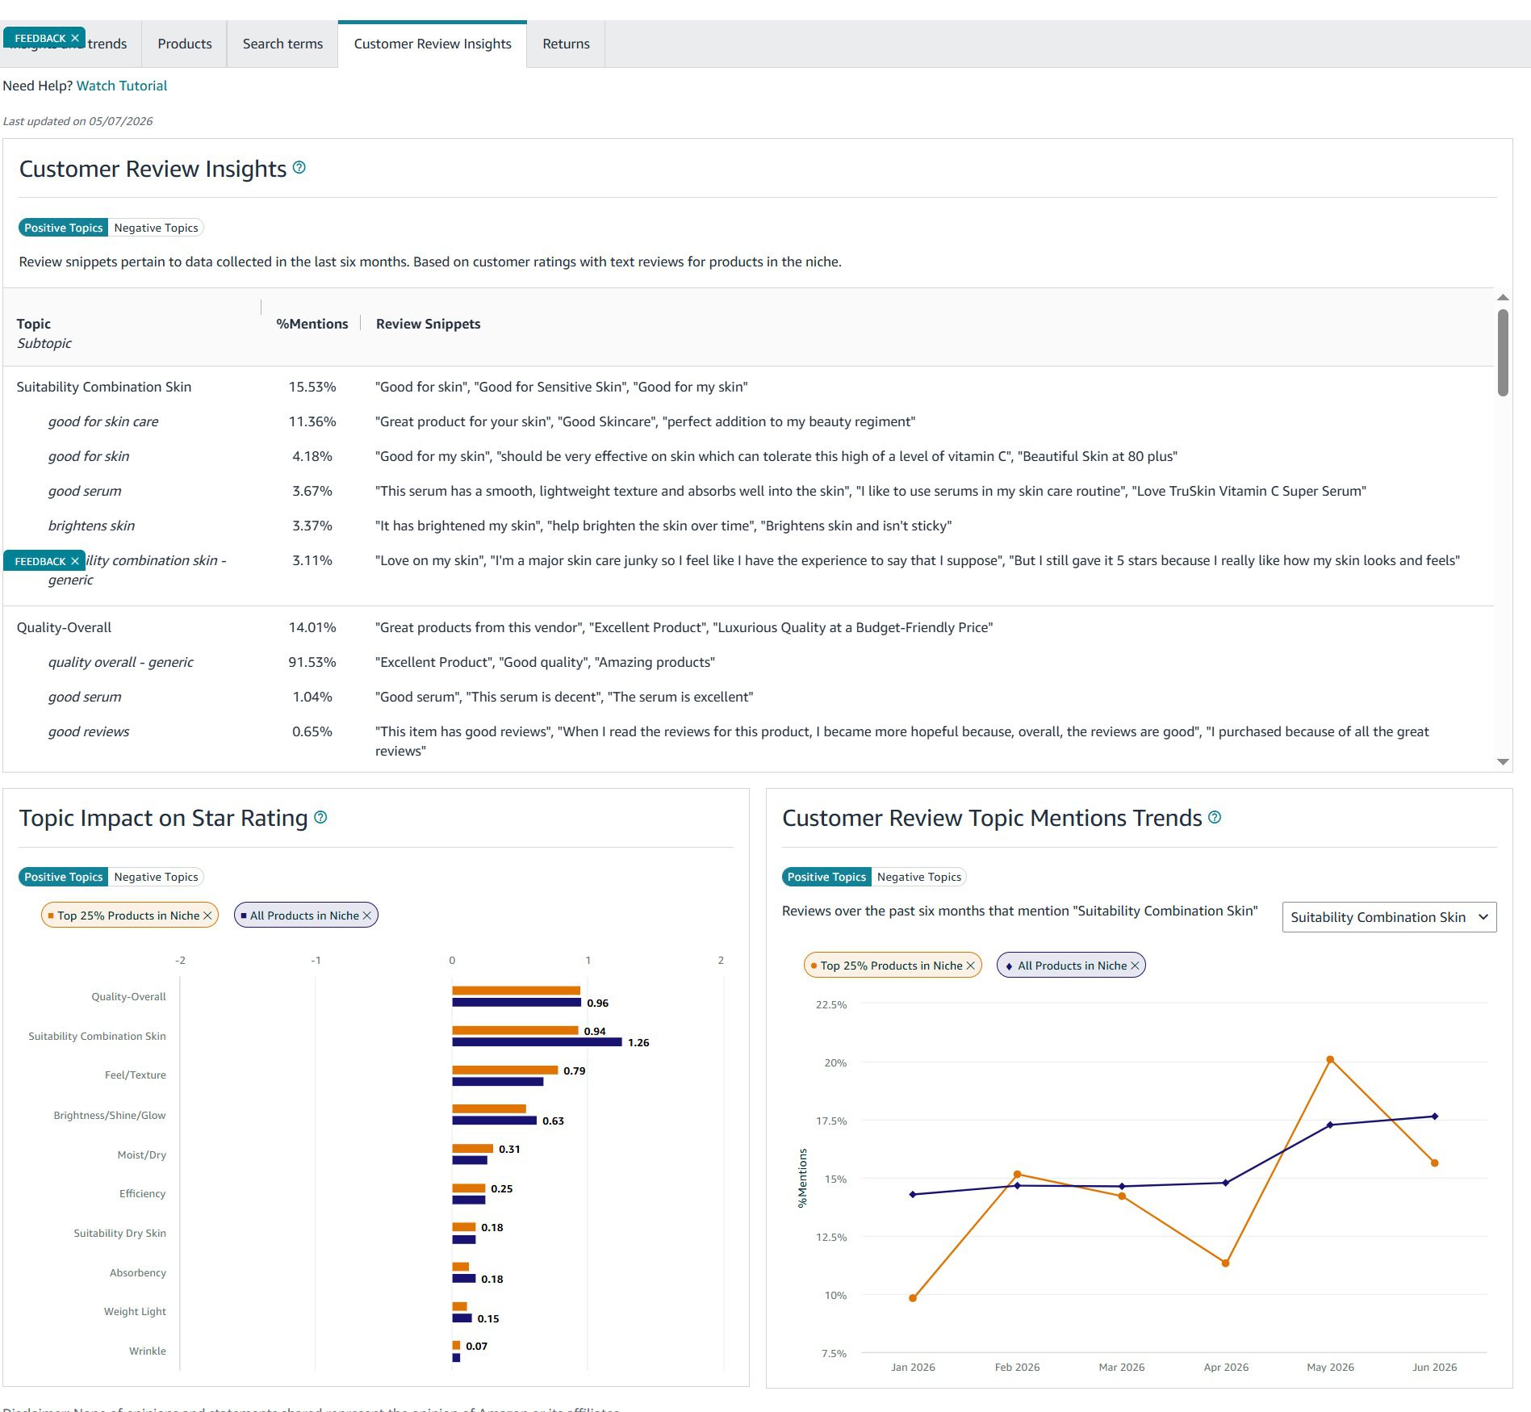Click the 15.53% mentions value
Viewport: 1531px width, 1412px height.
[x=312, y=387]
